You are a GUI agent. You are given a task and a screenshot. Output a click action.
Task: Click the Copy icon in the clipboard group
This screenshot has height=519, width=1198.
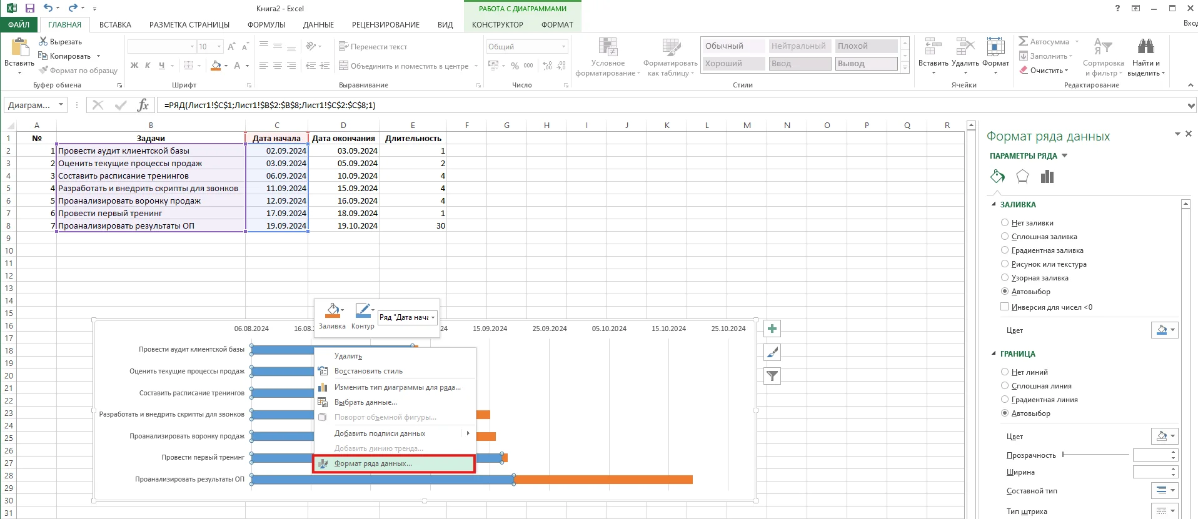[x=43, y=56]
